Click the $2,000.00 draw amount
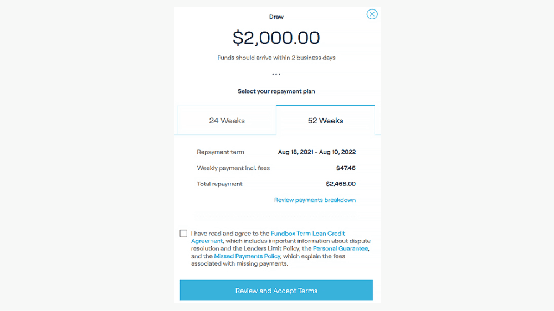 [276, 38]
